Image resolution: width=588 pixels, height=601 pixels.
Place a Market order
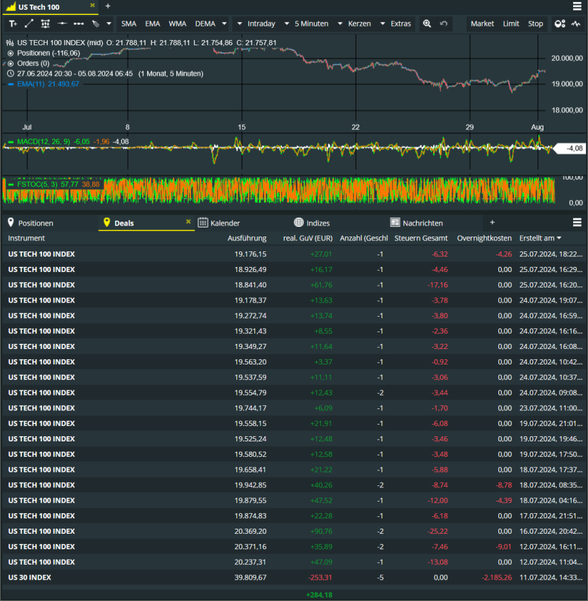tap(482, 24)
